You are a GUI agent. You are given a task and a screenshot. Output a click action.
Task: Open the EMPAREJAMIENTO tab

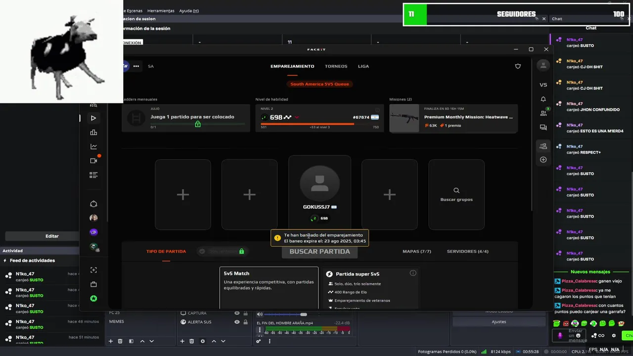[x=292, y=66]
